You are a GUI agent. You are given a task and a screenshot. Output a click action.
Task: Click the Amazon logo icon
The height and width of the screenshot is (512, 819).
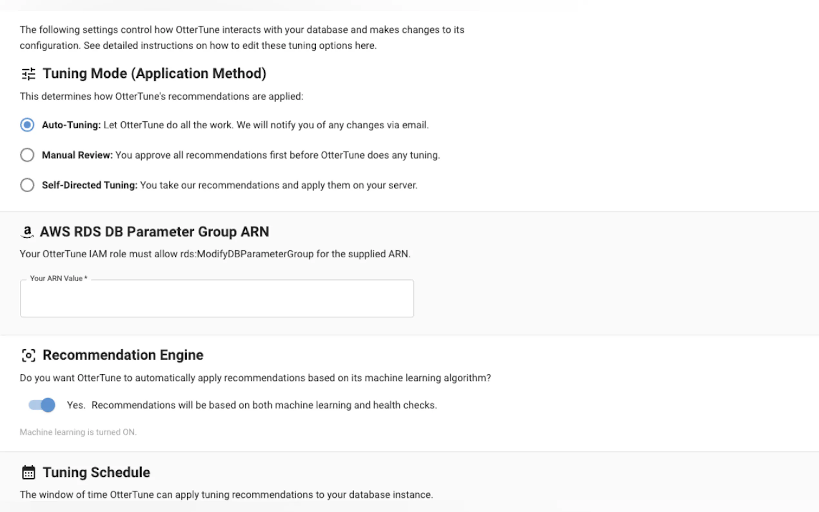click(27, 232)
